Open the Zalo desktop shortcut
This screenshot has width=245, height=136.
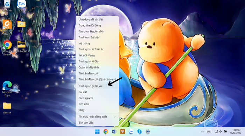click(x=21, y=6)
